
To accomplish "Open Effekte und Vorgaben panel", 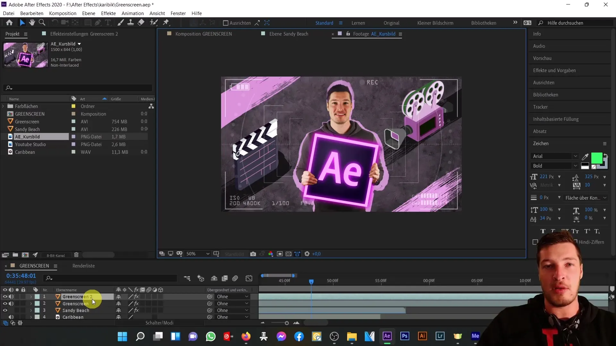I will point(554,70).
